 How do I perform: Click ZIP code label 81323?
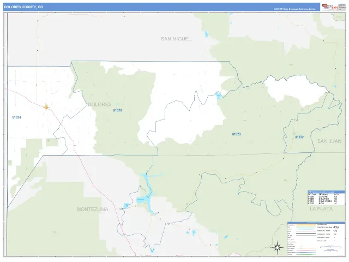236,134
